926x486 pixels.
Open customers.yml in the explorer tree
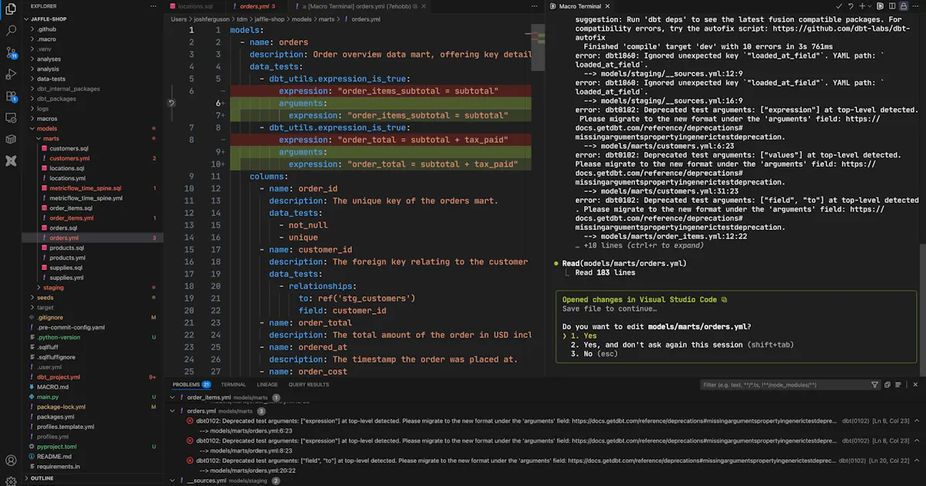click(69, 158)
